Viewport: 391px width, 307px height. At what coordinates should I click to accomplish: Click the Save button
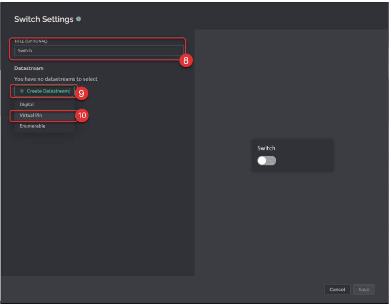coord(364,290)
